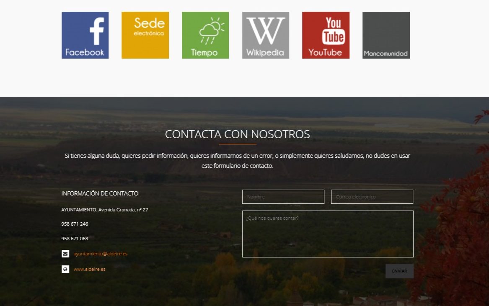Click the globe icon beside the website
Image resolution: width=489 pixels, height=306 pixels.
click(65, 269)
